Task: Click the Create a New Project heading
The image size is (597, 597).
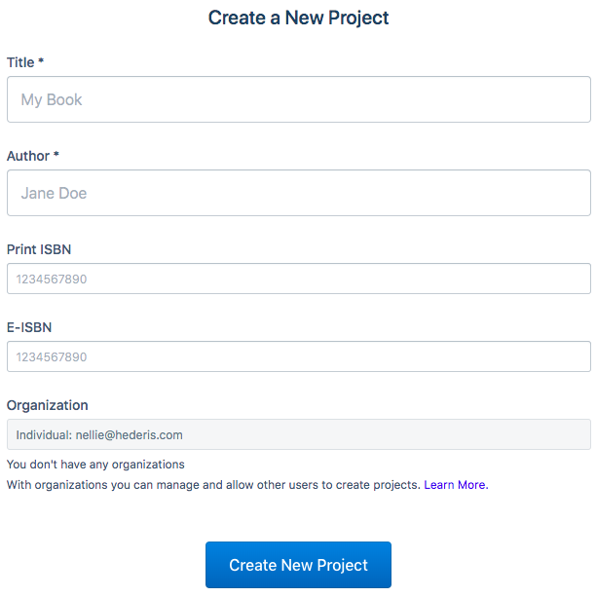Action: pyautogui.click(x=298, y=18)
